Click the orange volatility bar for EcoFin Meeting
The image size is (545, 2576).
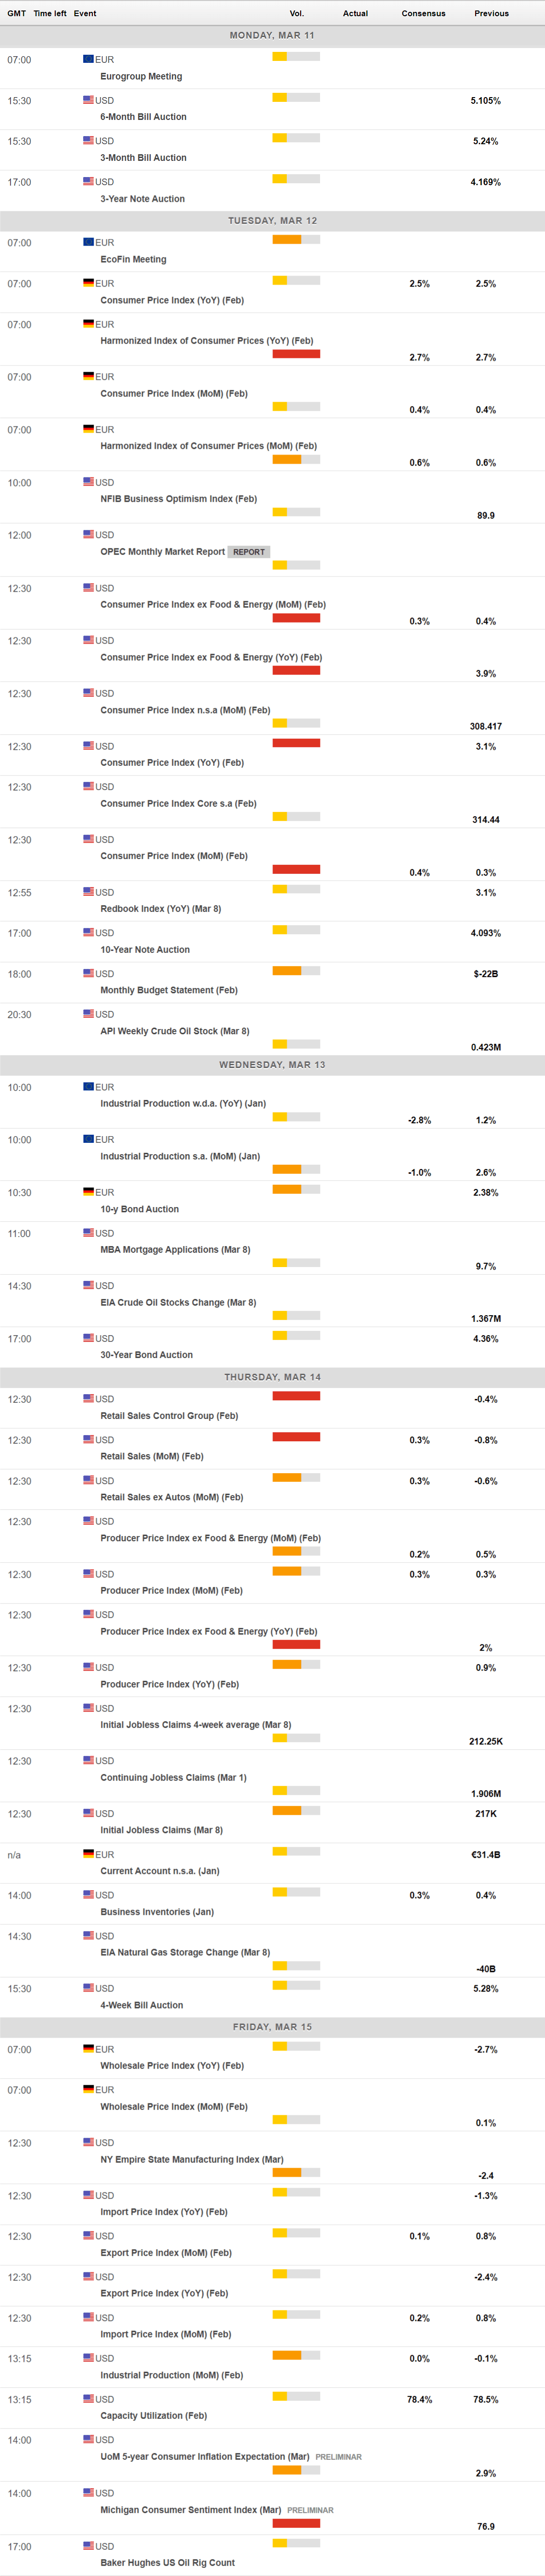coord(287,240)
